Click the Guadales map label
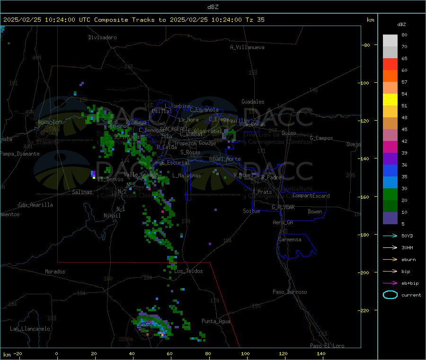Viewport: 426px width, 360px height. [x=253, y=102]
